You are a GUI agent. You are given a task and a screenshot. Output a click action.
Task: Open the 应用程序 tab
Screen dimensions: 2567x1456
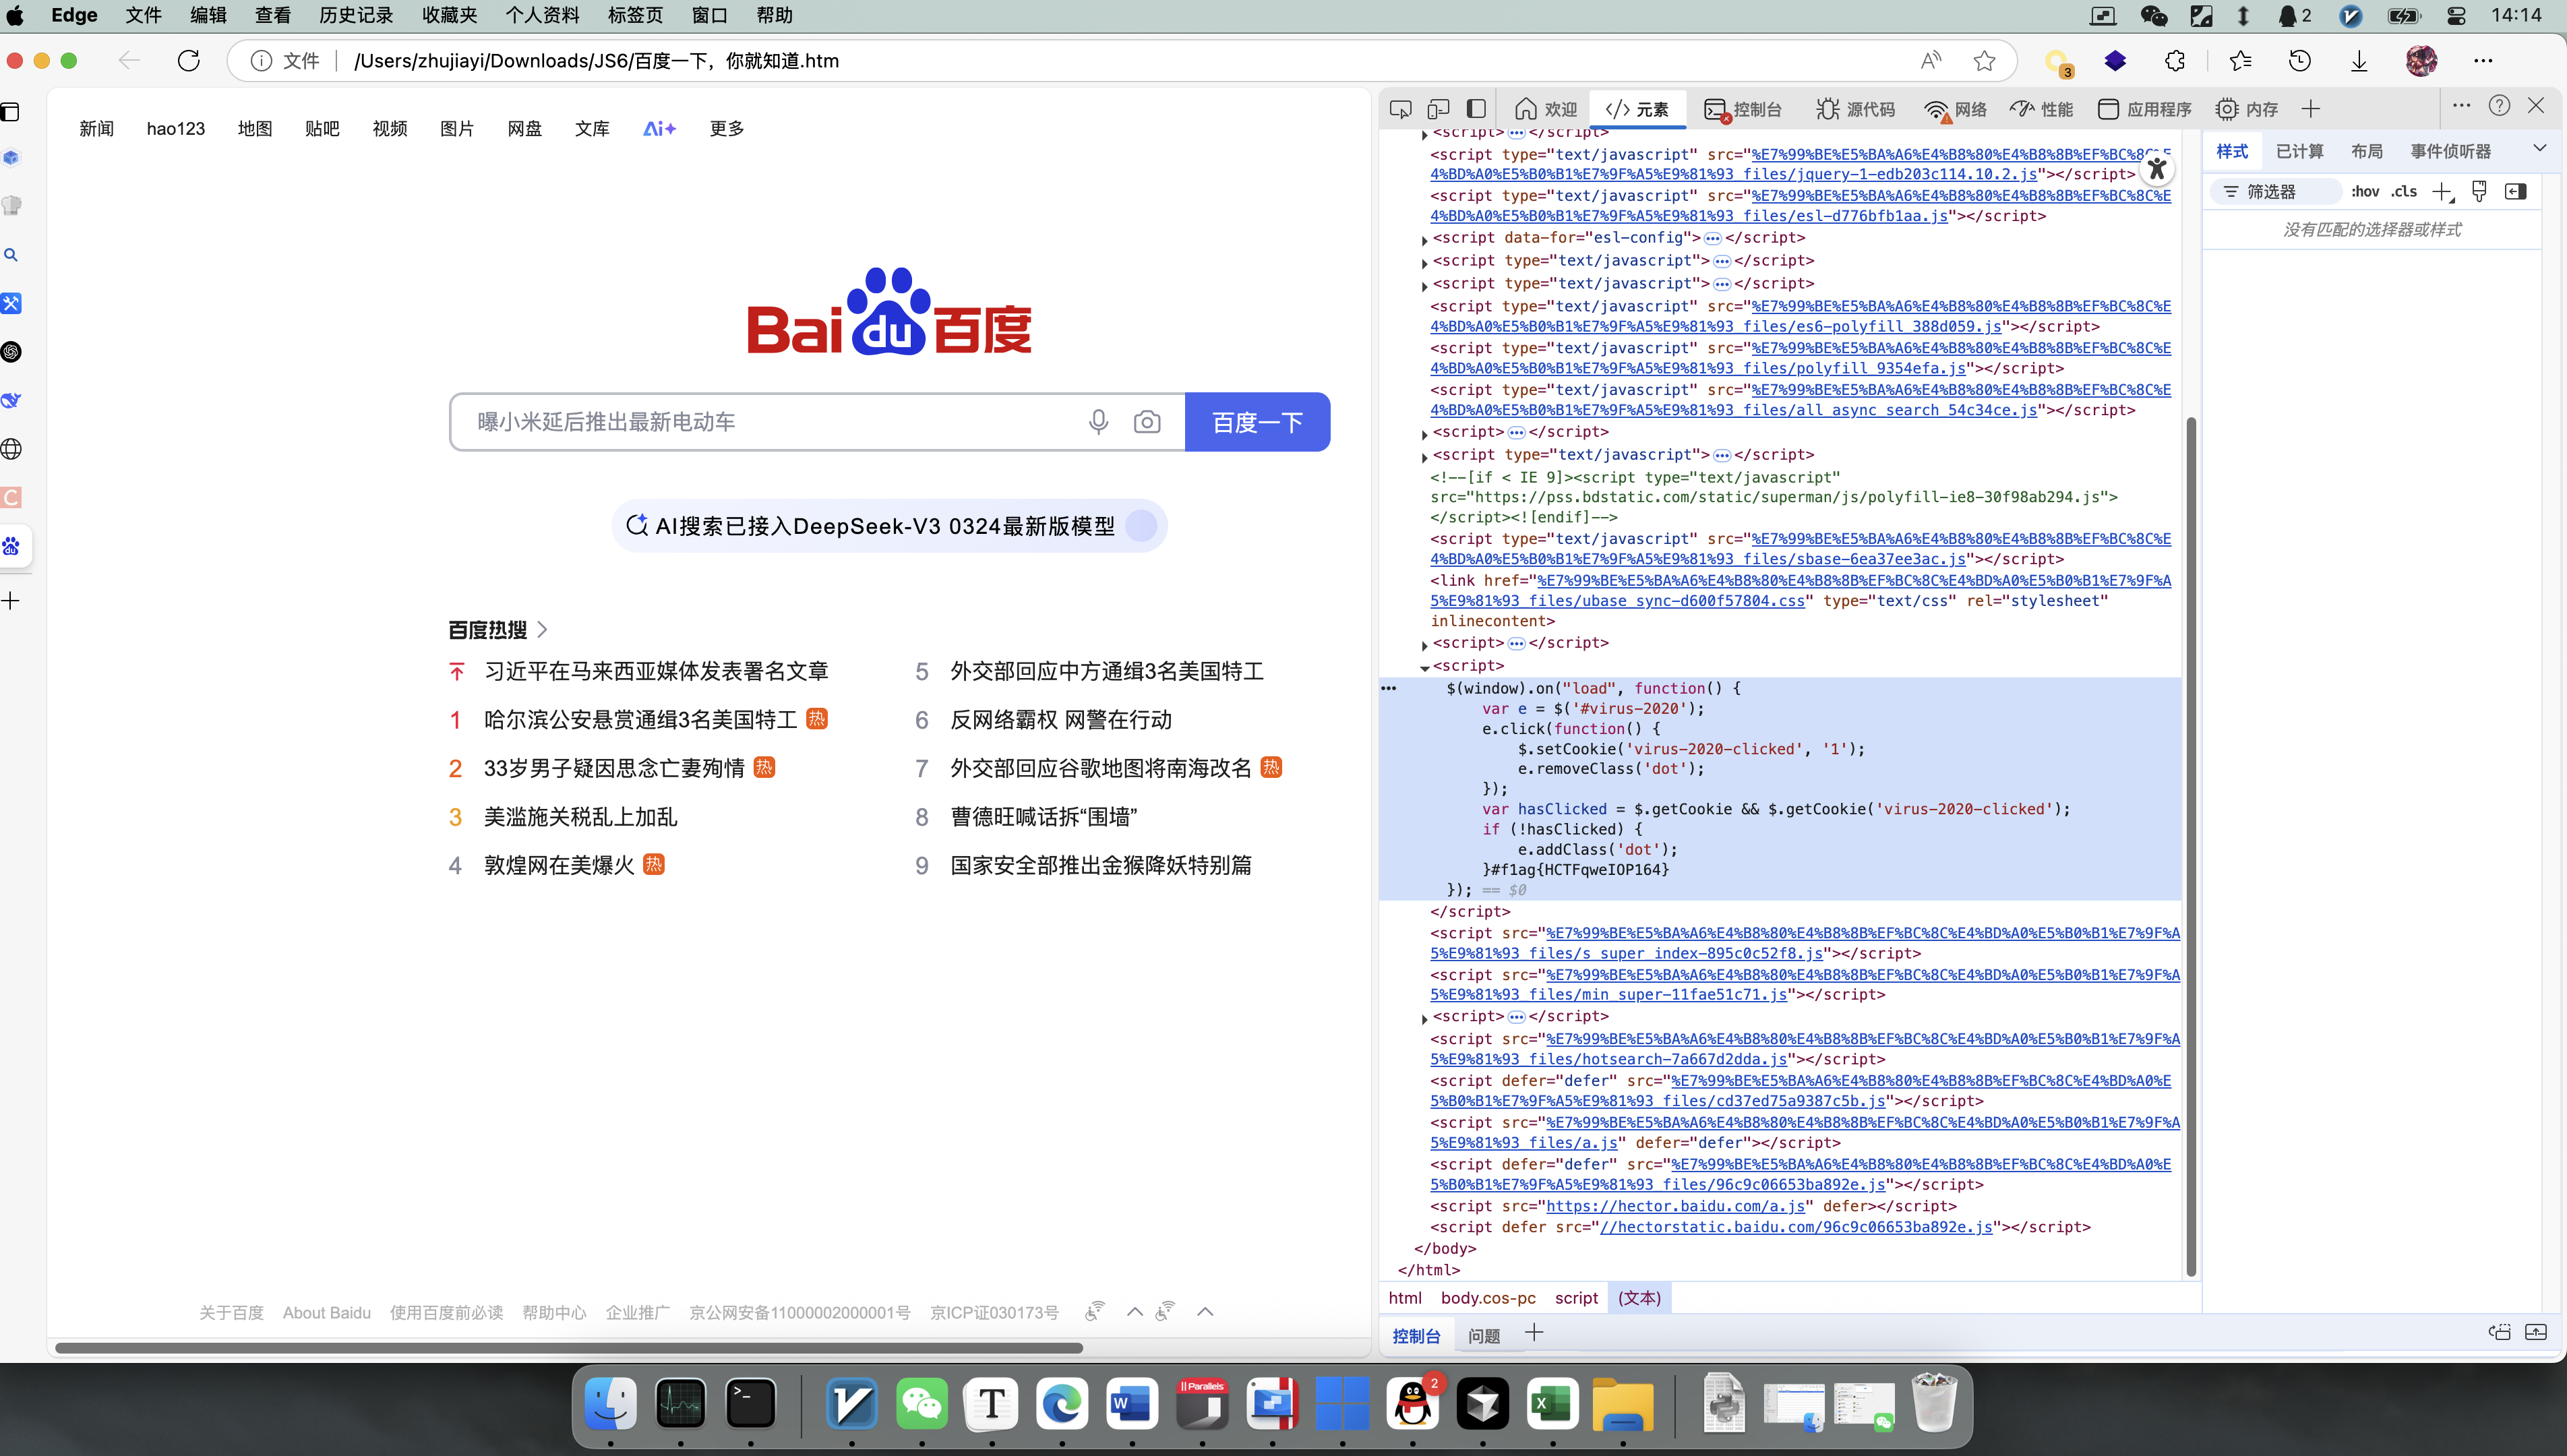tap(2144, 109)
